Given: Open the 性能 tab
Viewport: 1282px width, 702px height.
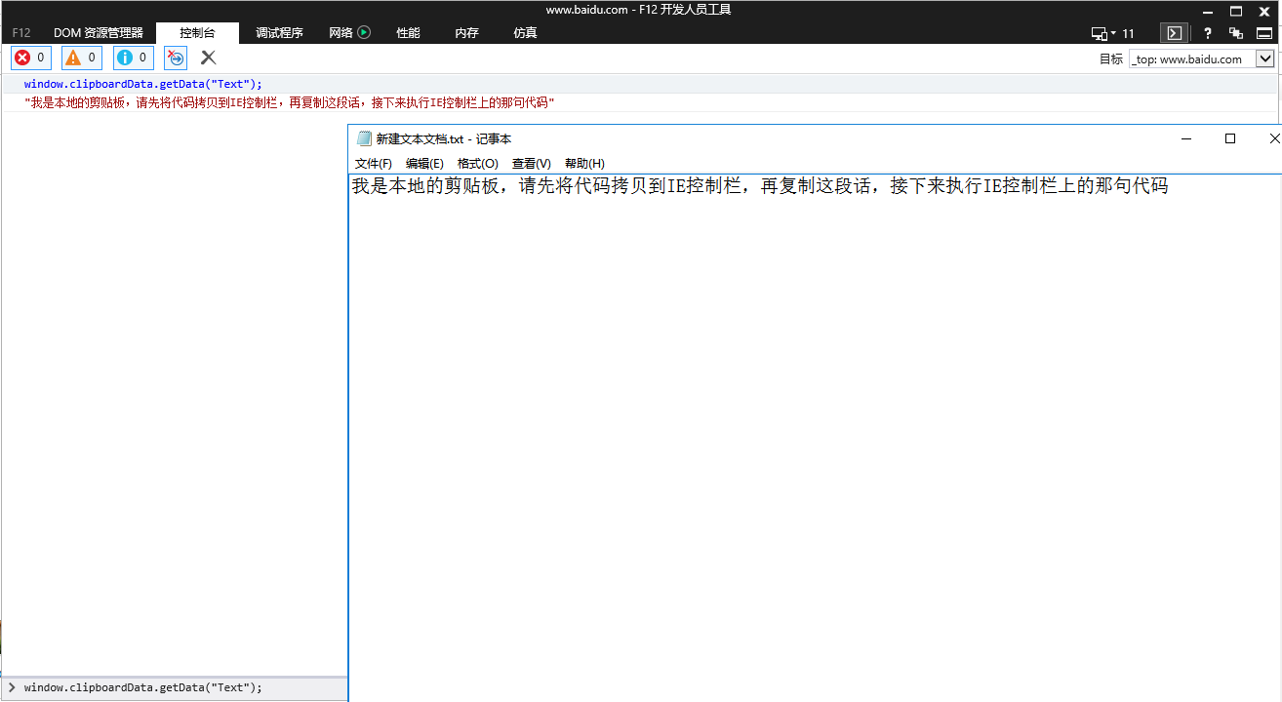Looking at the screenshot, I should tap(408, 33).
